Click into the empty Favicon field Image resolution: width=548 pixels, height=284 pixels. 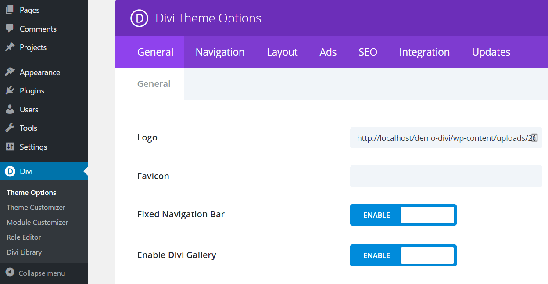(x=446, y=176)
